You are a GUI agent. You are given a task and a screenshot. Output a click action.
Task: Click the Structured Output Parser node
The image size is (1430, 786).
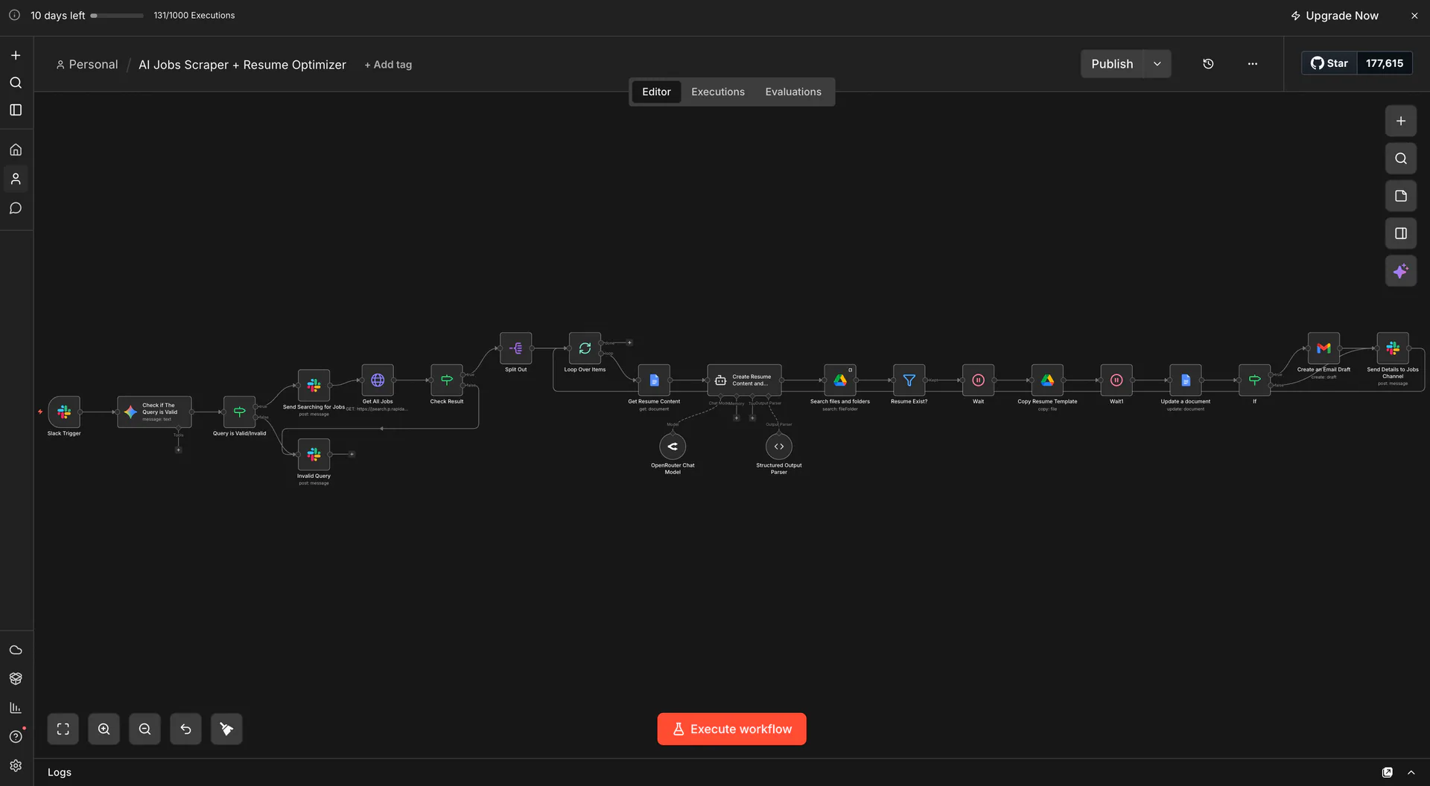coord(779,447)
